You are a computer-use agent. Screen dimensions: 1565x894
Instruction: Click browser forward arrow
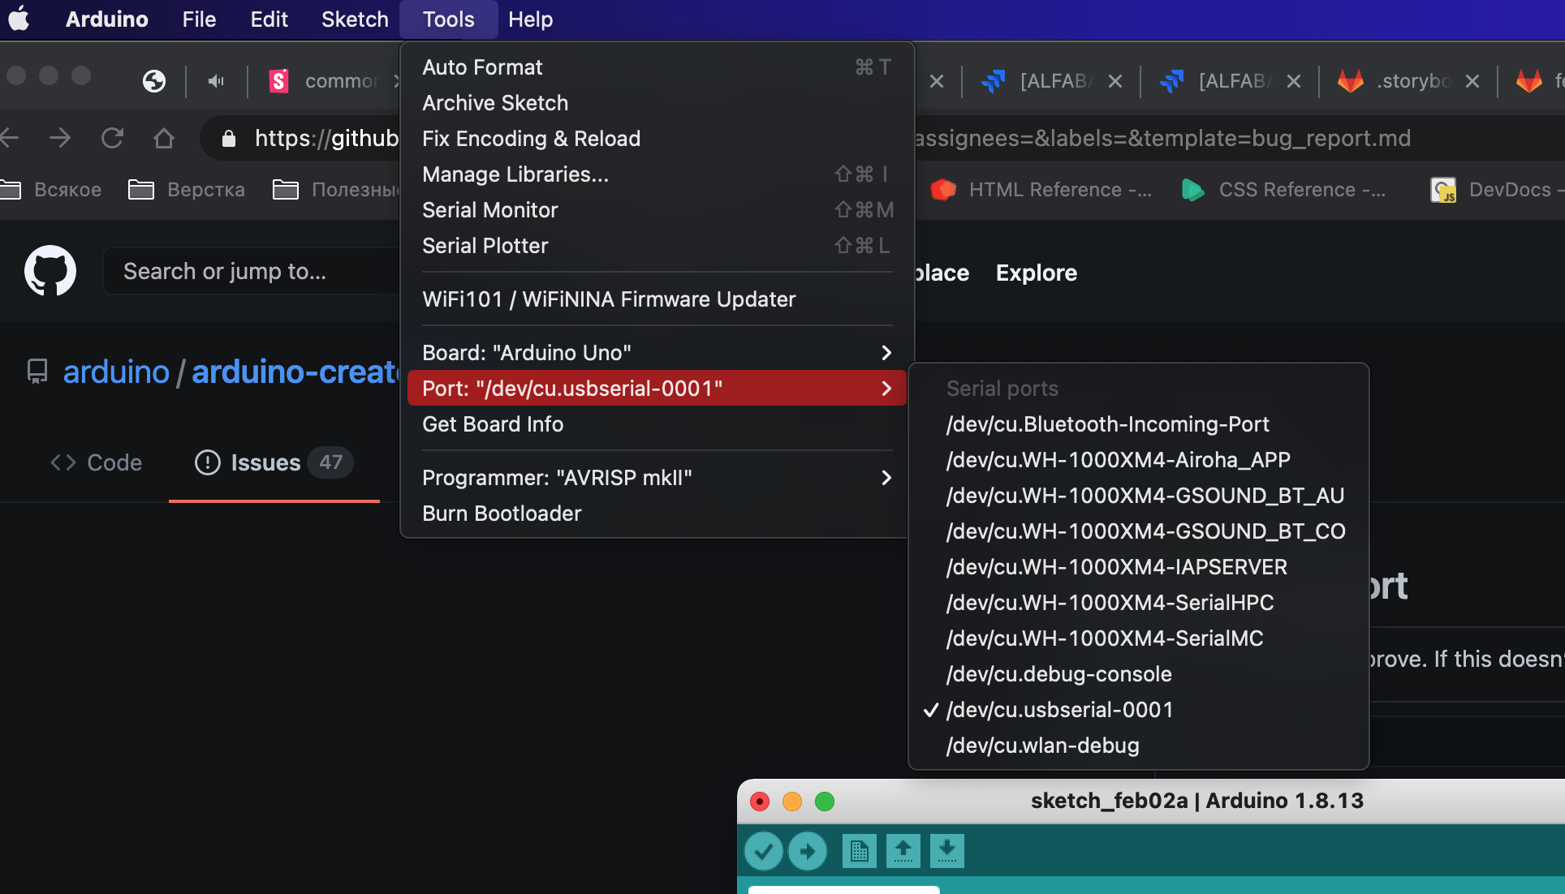click(60, 138)
